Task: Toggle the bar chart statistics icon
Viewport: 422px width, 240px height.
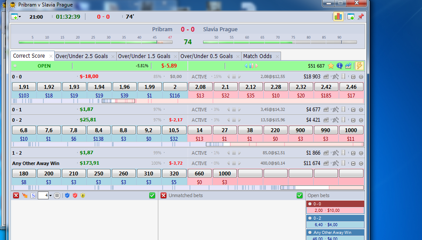Action: pyautogui.click(x=338, y=16)
